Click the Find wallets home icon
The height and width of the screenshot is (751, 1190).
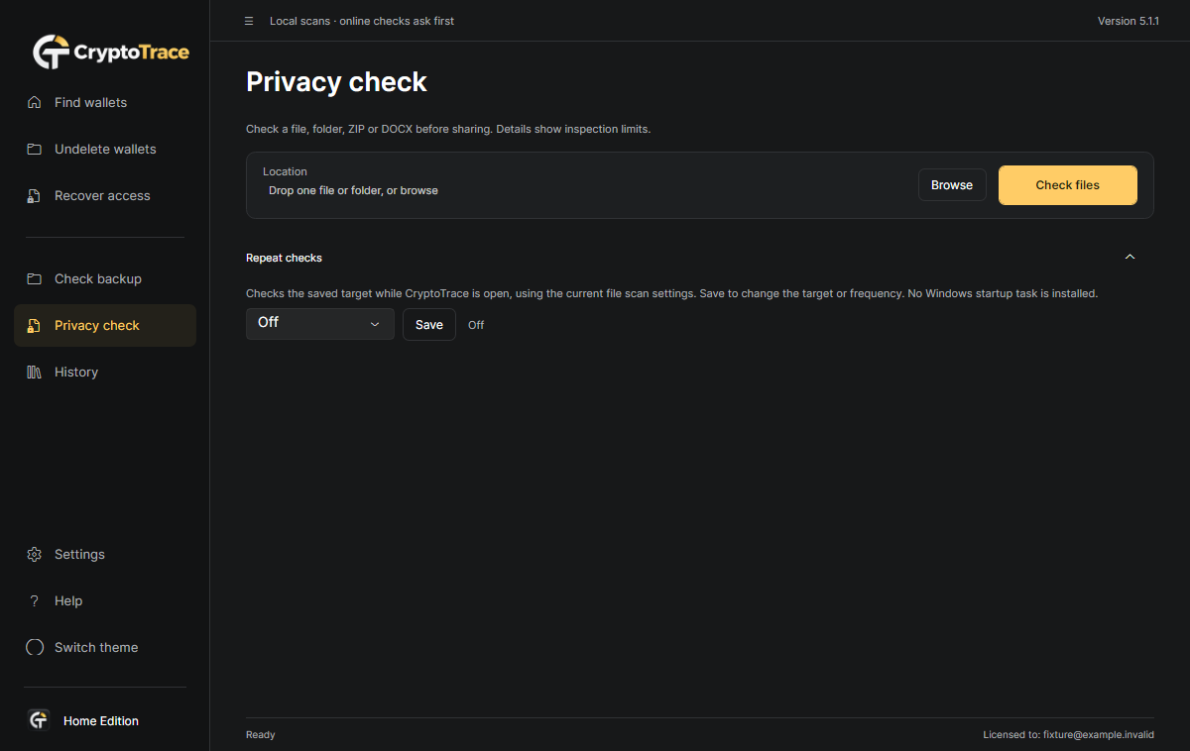(x=35, y=103)
